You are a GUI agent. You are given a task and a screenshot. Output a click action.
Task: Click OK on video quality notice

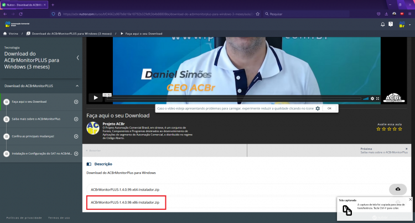pyautogui.click(x=329, y=109)
